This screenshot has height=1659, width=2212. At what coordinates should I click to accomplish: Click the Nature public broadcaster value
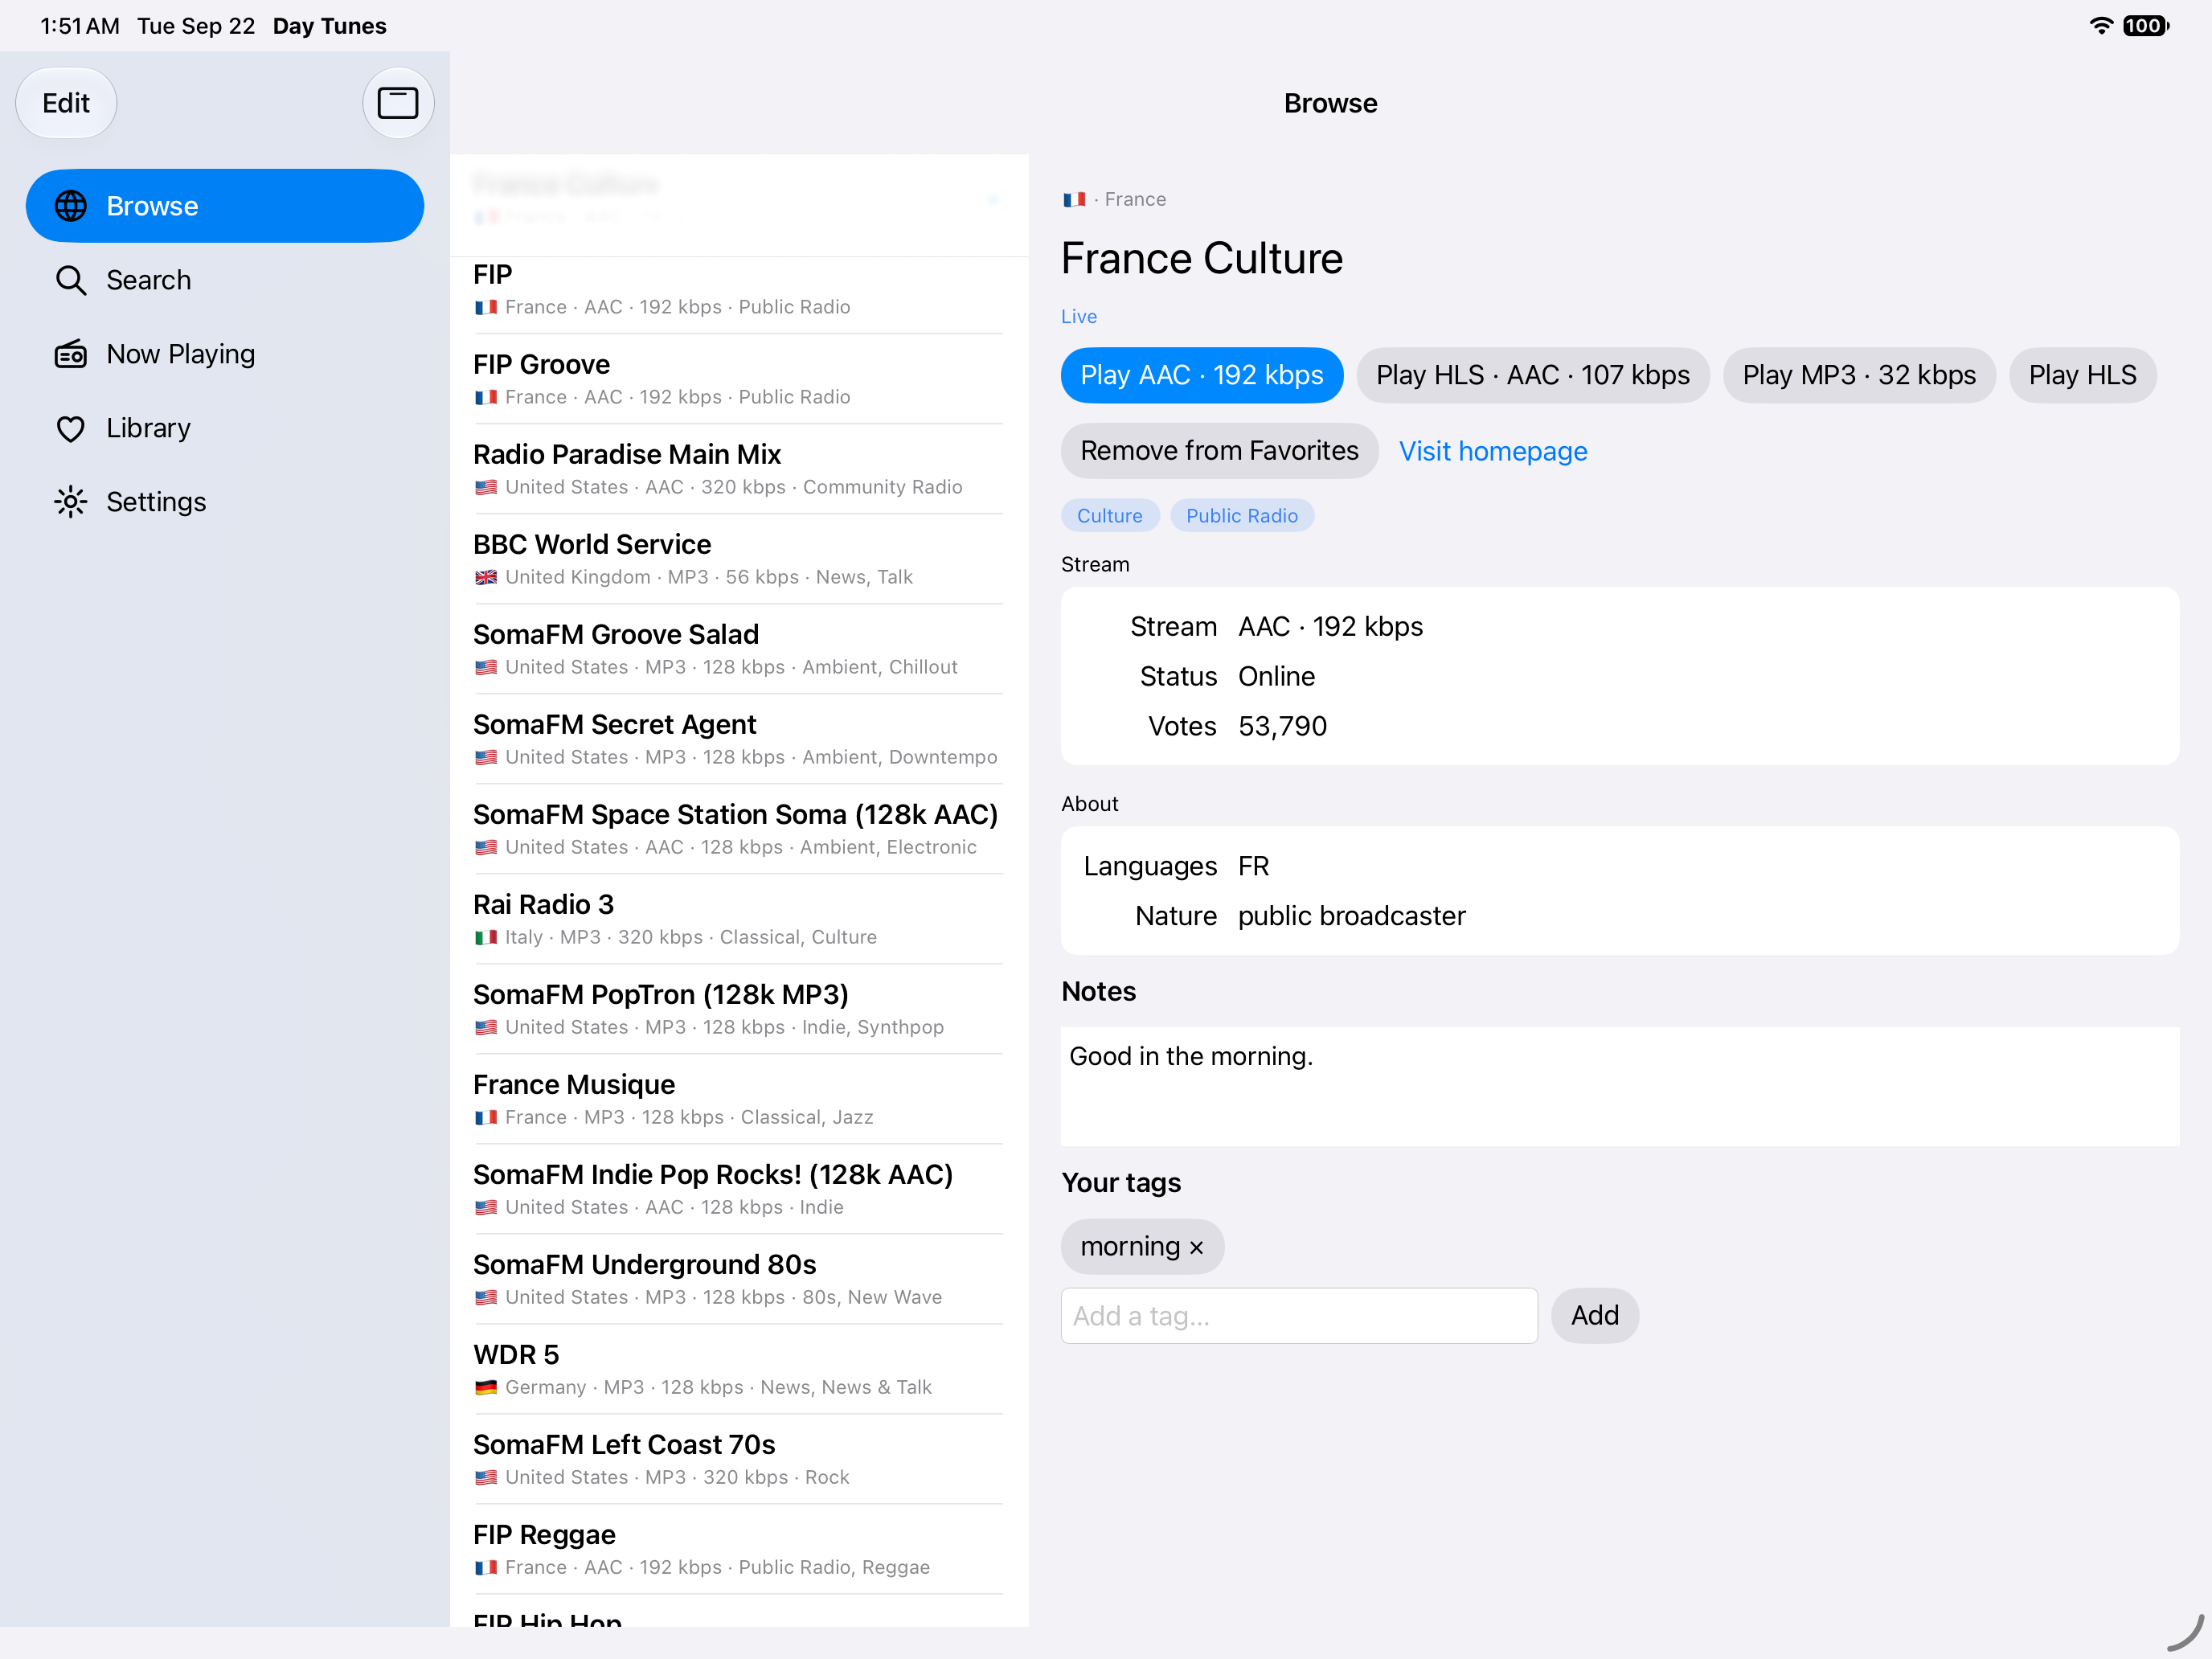(1351, 916)
